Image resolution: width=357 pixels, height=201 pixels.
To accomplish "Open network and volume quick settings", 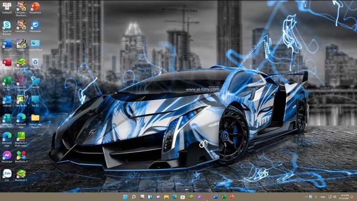I will coord(332,197).
